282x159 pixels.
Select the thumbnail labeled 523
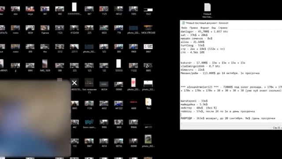pos(104,48)
